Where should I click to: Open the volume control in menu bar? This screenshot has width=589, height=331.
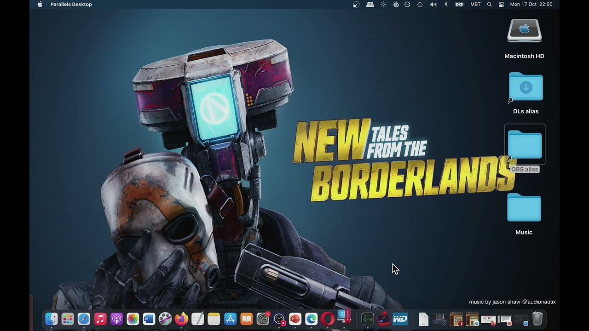pyautogui.click(x=433, y=4)
